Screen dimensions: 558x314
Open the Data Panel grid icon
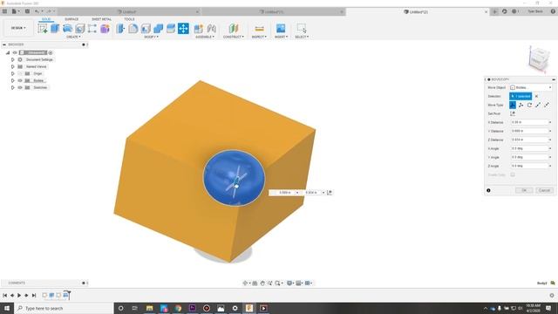click(4, 11)
